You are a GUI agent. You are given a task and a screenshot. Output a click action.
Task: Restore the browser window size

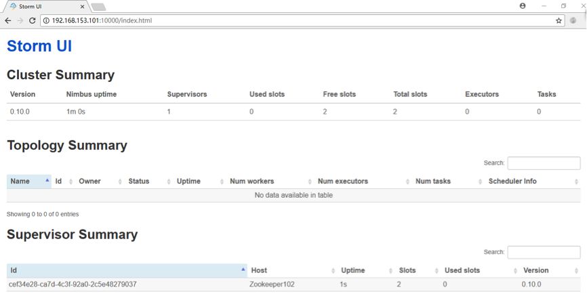click(x=563, y=5)
